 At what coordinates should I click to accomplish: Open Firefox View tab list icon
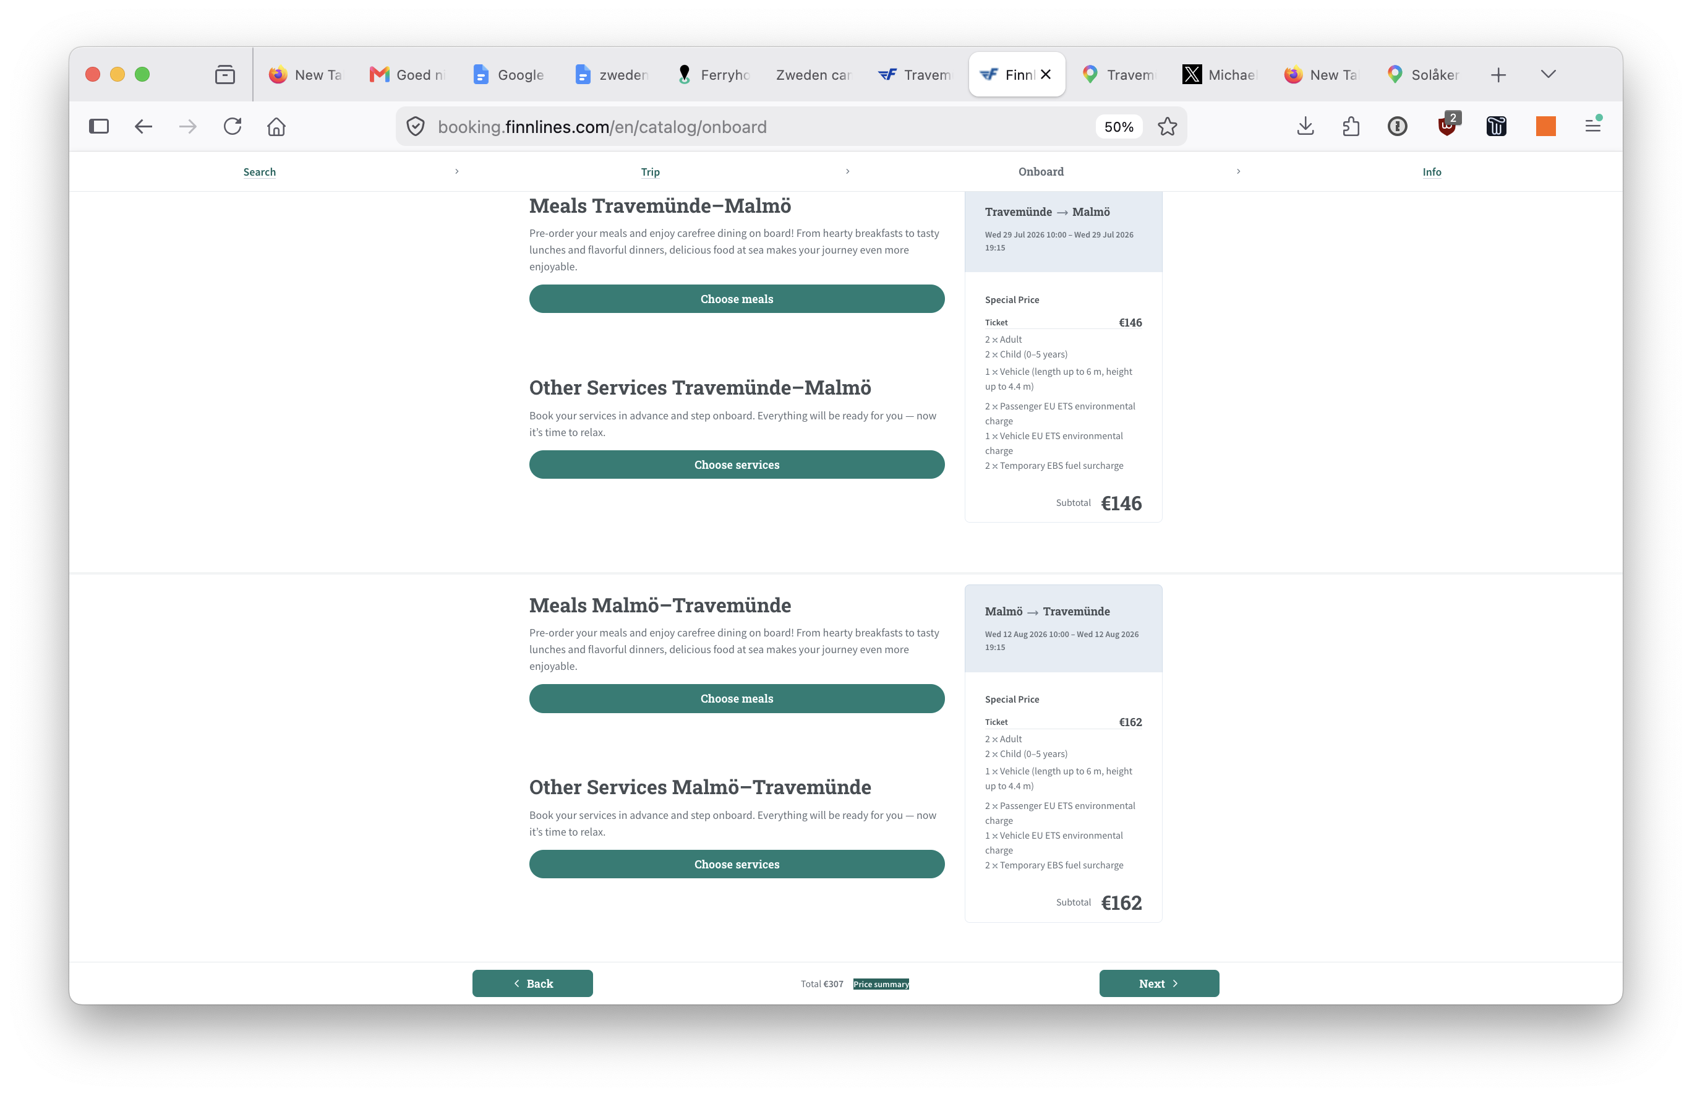point(224,75)
